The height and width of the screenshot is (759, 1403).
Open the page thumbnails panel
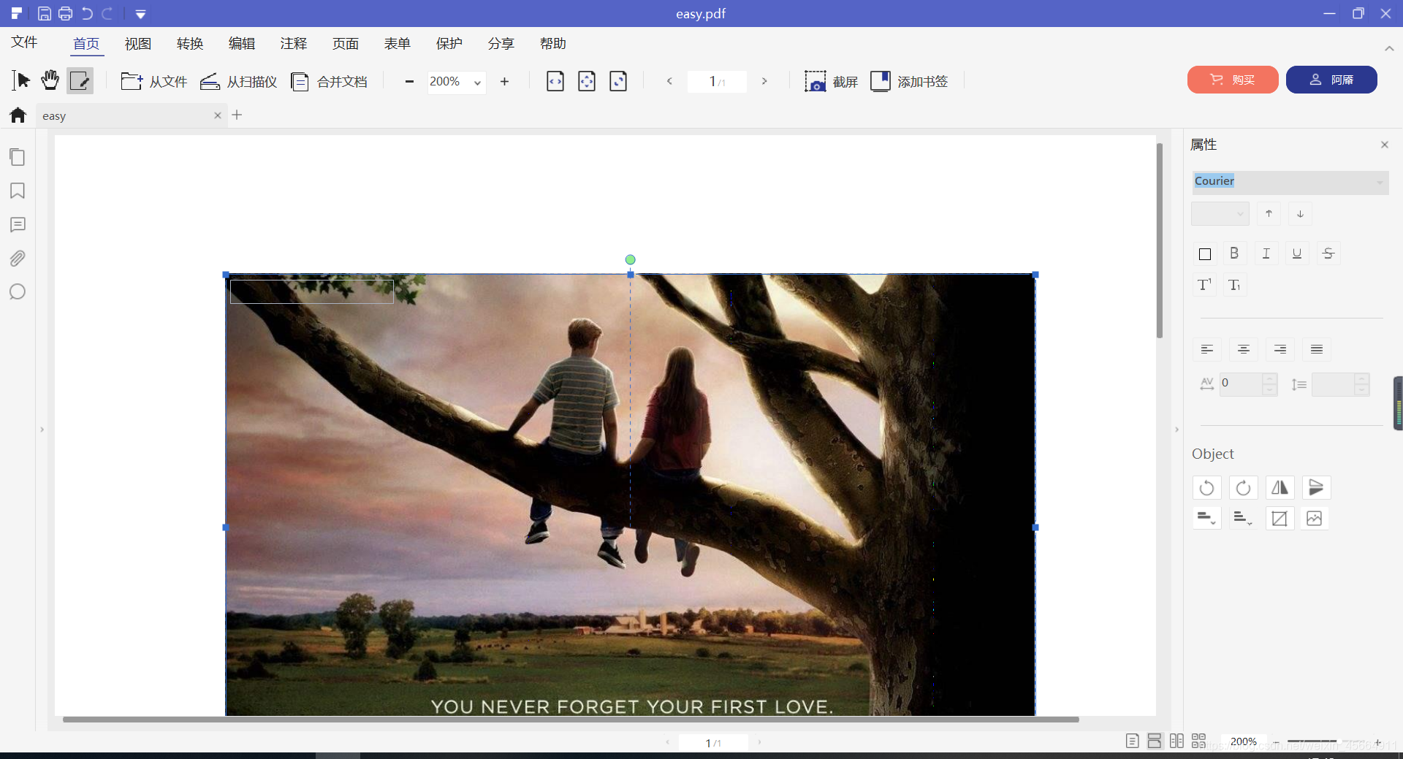18,157
